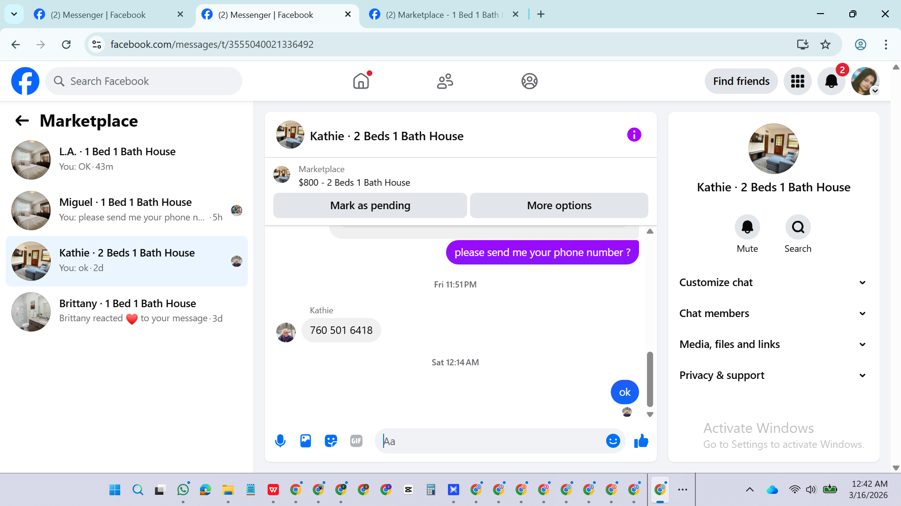901x506 pixels.
Task: Click the 'ok' sent message bubble
Action: coord(624,392)
